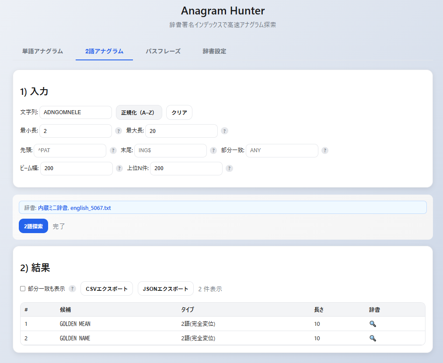The height and width of the screenshot is (363, 443).
Task: Click help icon beside 部分一致 input field
Action: (x=325, y=150)
